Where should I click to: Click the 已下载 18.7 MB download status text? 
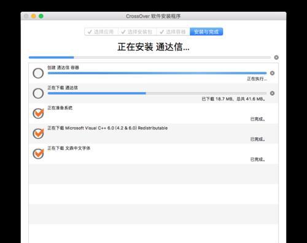coord(233,99)
